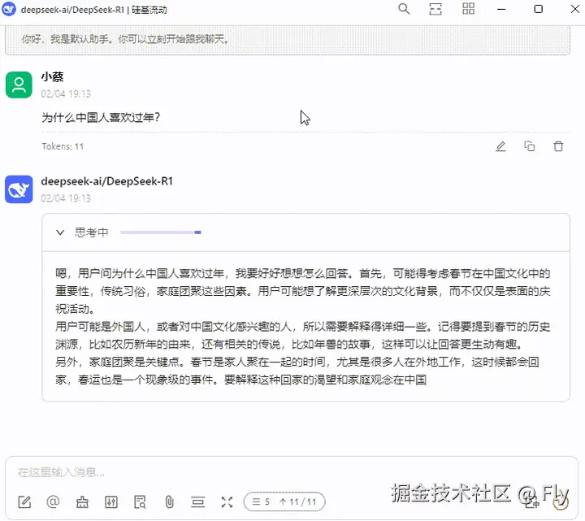Click the topic layout icon in title bar

pyautogui.click(x=435, y=9)
